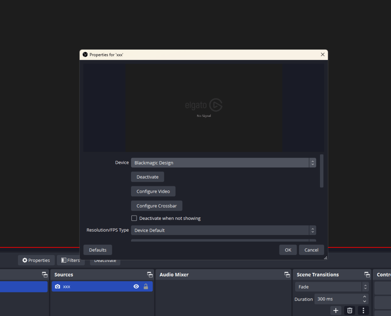Viewport: 391px width, 316px height.
Task: Enable Deactivate when not showing checkbox
Action: (x=134, y=218)
